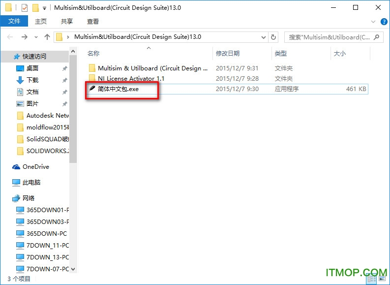This screenshot has height=285, width=390.
Task: Open the 文件 ribbon tab
Action: click(14, 21)
